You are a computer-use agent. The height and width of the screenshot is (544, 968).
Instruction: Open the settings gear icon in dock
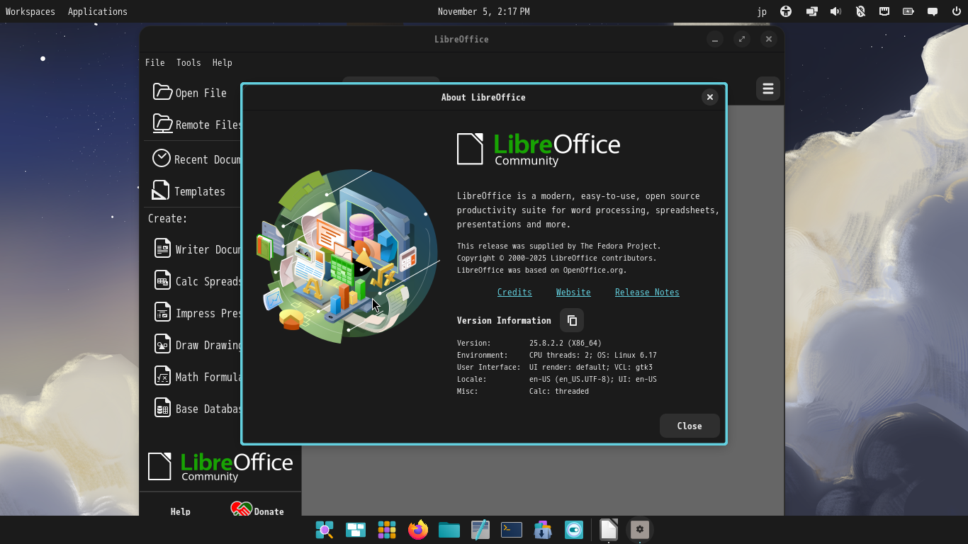(x=640, y=530)
